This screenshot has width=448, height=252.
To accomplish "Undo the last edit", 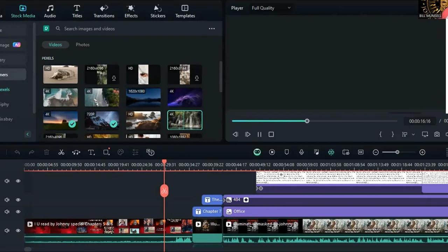I will tap(17, 152).
